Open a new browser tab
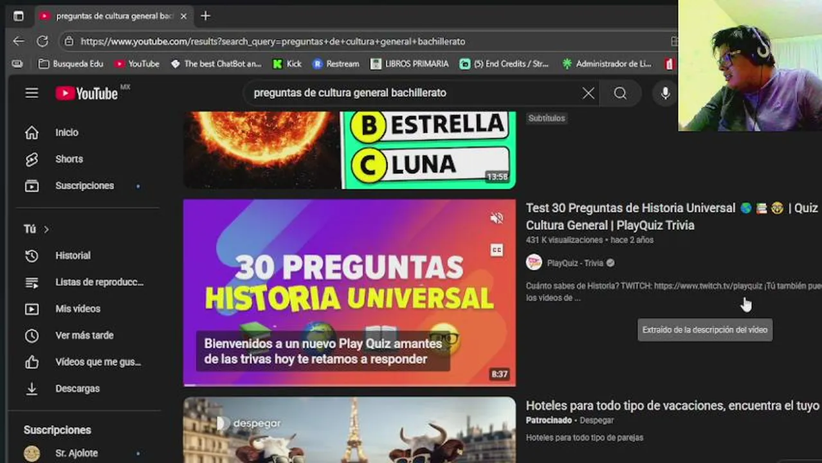Image resolution: width=822 pixels, height=463 pixels. point(205,16)
